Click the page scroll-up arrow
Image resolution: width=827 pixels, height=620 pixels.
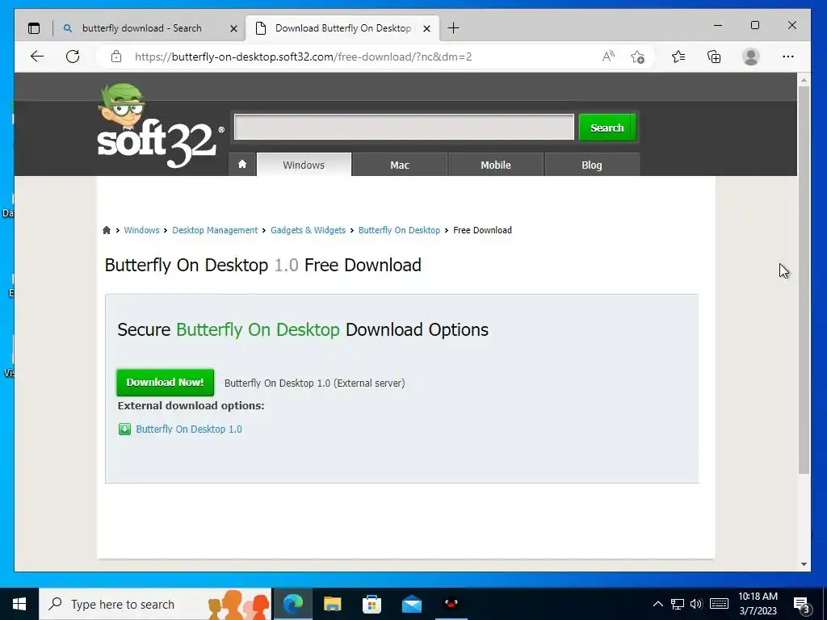point(804,80)
